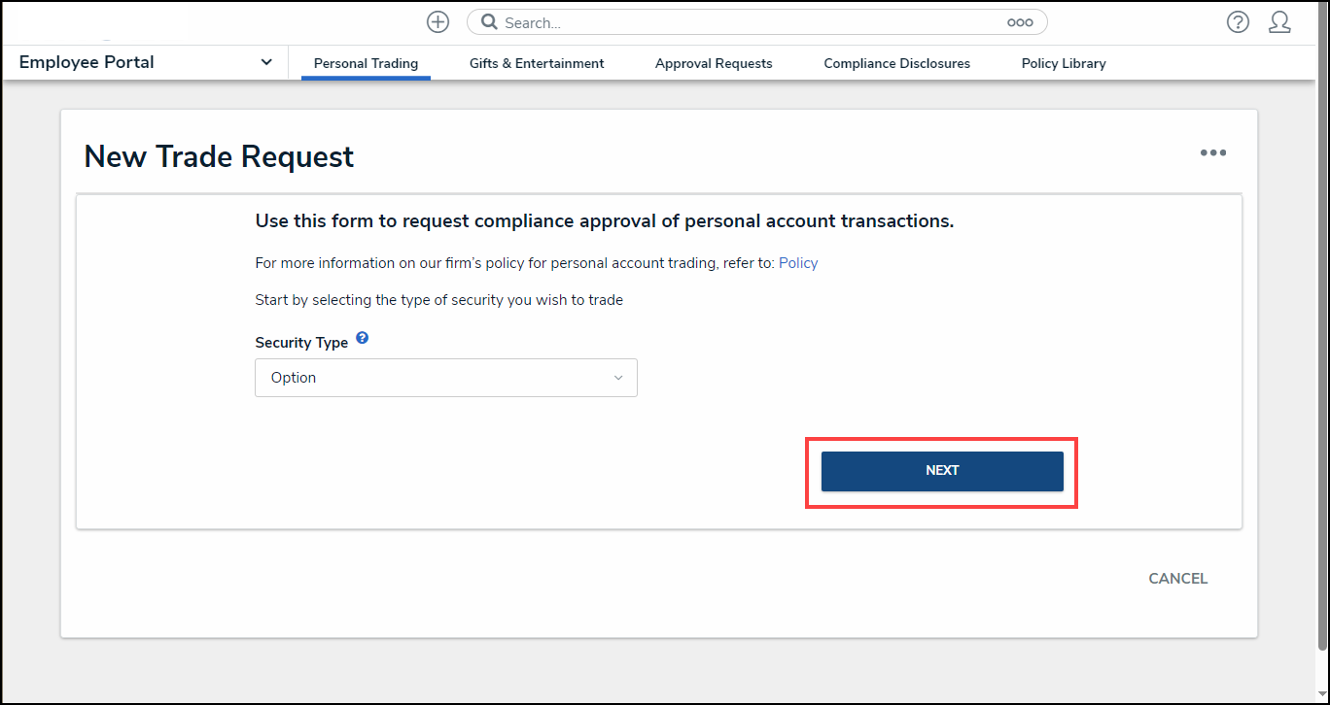The width and height of the screenshot is (1330, 705).
Task: Open the search options ellipsis in search bar
Action: [1020, 22]
